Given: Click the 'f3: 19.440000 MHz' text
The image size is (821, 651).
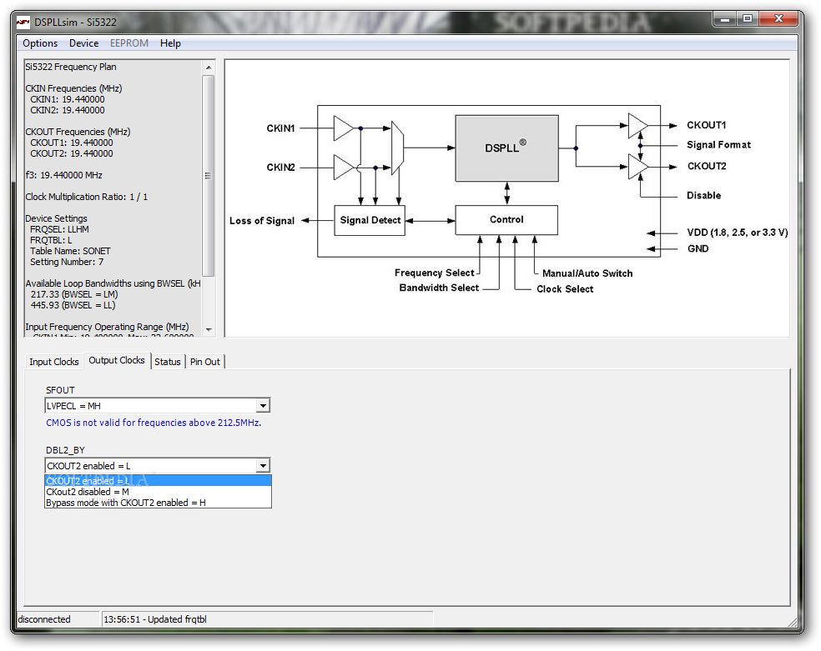Looking at the screenshot, I should [64, 175].
